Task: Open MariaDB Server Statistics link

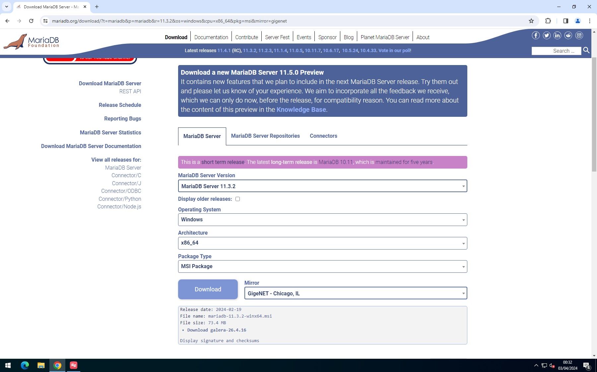Action: pos(110,133)
